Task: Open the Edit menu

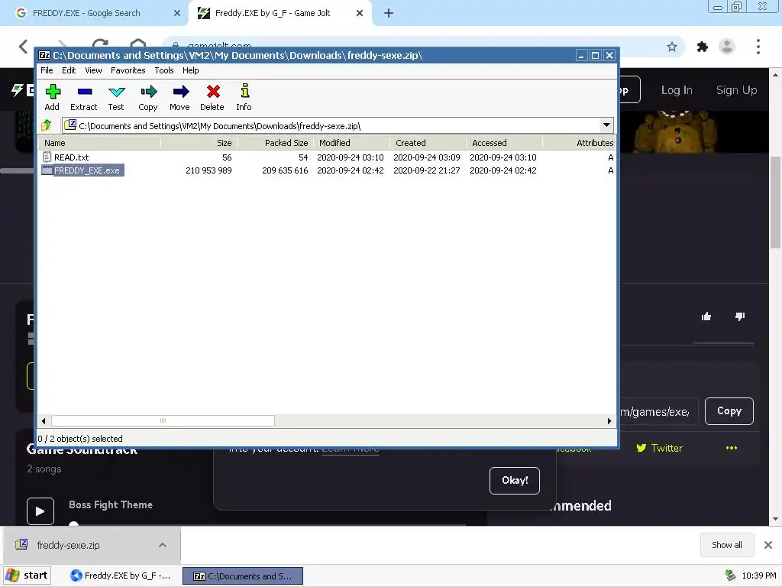Action: pos(69,70)
